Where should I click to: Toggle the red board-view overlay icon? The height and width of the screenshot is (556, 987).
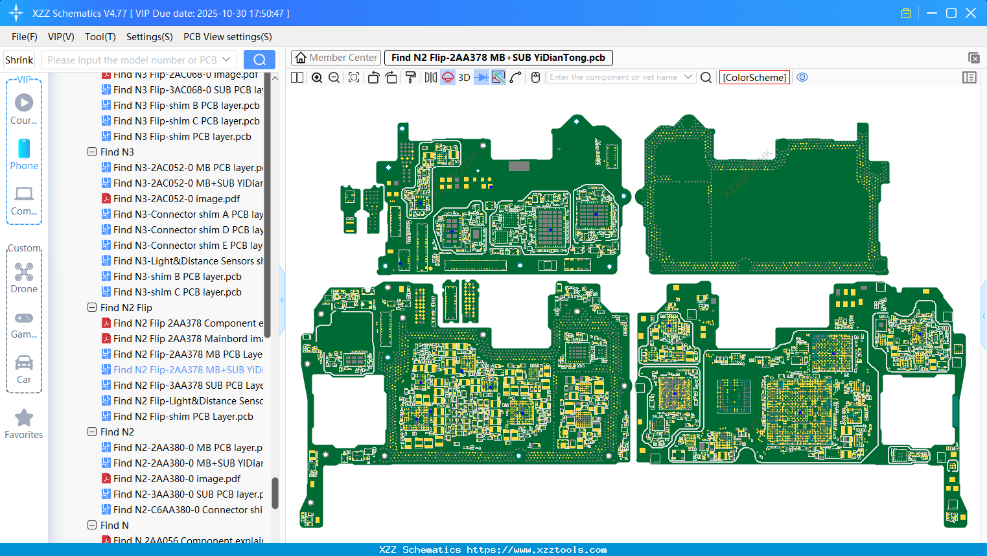(x=447, y=76)
